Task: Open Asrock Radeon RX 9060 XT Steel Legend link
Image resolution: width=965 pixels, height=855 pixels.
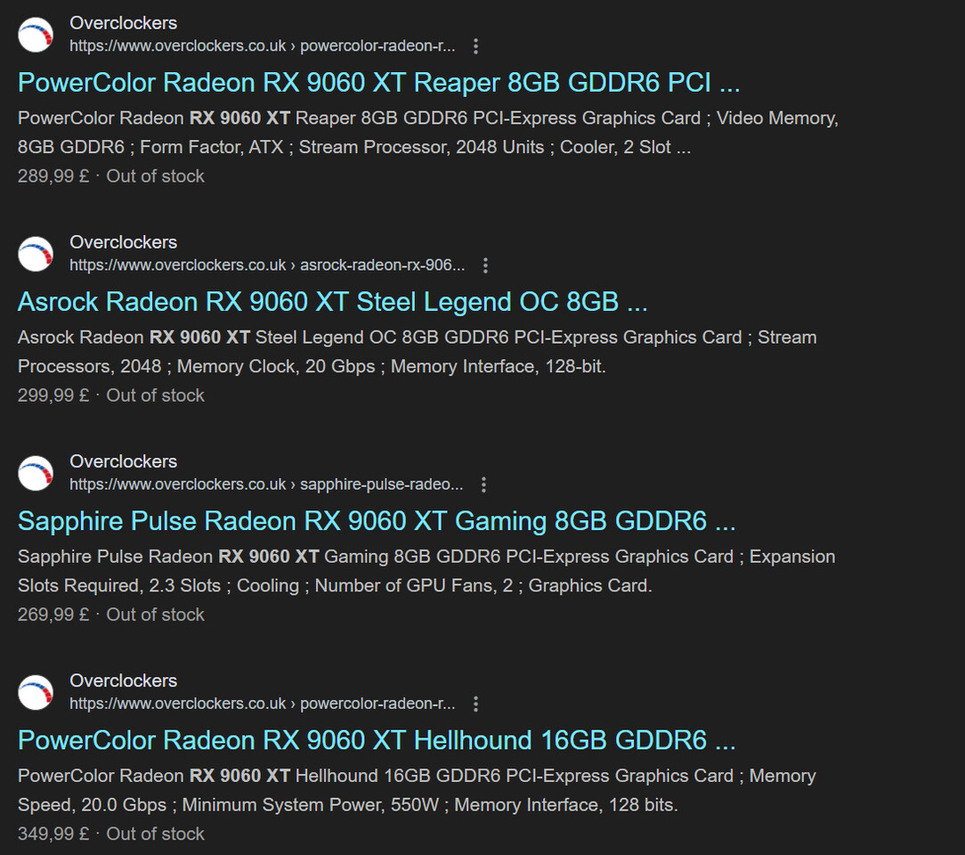Action: pos(332,302)
